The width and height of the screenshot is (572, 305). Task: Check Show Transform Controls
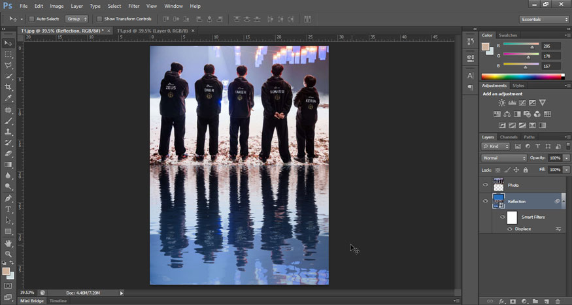(x=99, y=19)
